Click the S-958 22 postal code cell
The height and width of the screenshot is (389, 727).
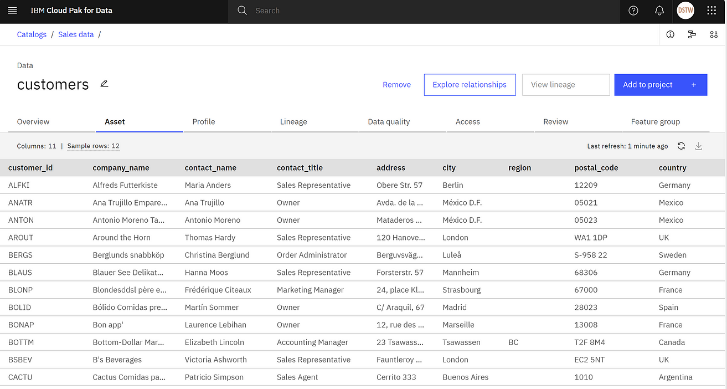(590, 255)
